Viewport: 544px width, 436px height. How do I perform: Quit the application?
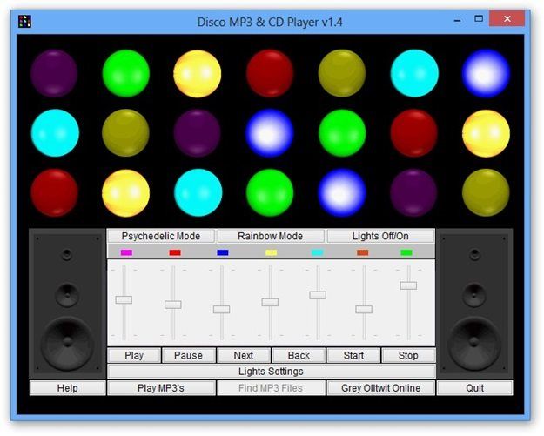point(474,388)
